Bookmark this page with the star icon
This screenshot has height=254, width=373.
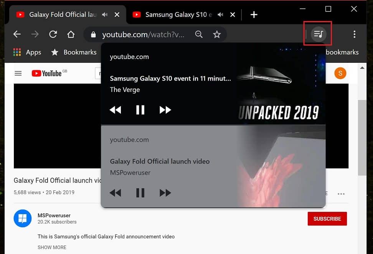pos(217,34)
